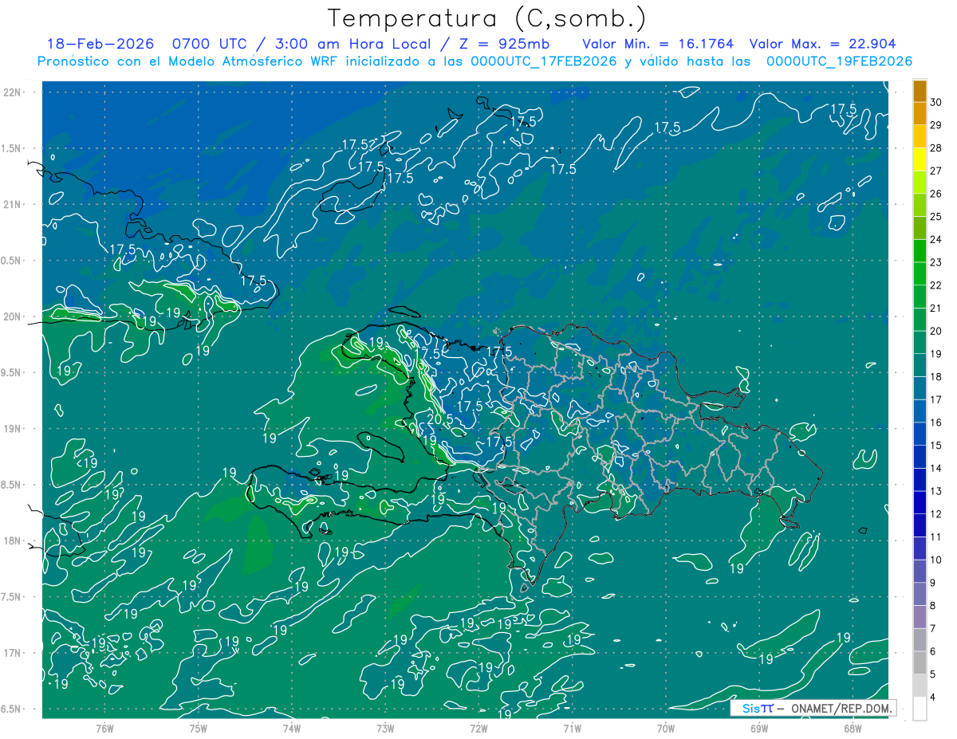Click the color scale label "22"
Screen dimensions: 957x739
point(936,285)
